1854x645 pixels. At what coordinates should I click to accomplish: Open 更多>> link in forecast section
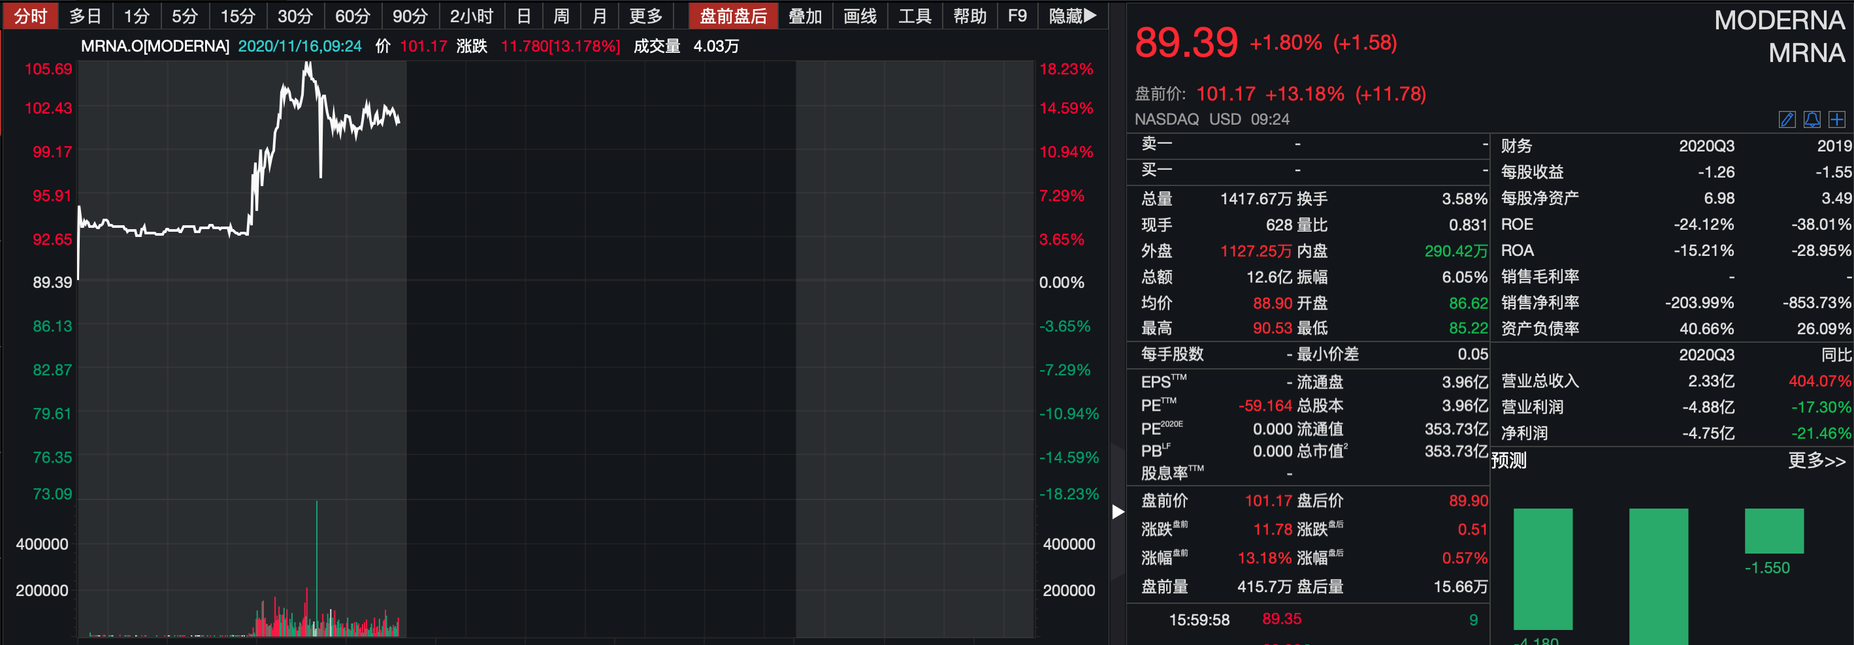click(x=1817, y=460)
